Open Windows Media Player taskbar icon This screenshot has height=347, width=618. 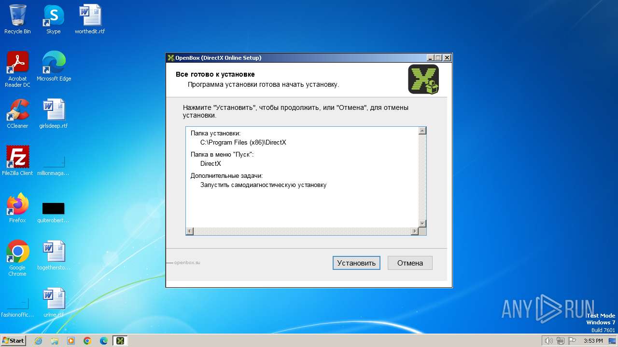coord(71,341)
